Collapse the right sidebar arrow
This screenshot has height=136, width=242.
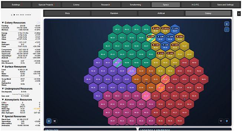239,14
